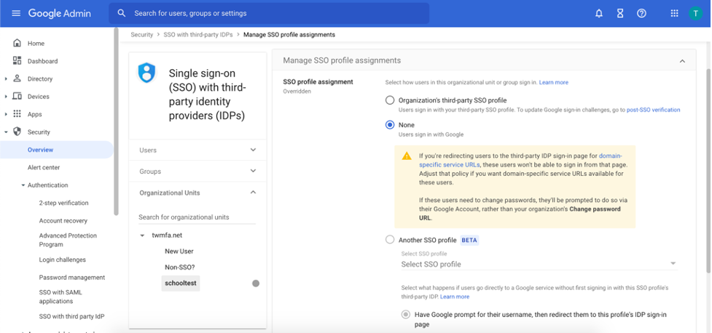
Task: Click the Apps grid icon in sidebar
Action: (17, 113)
